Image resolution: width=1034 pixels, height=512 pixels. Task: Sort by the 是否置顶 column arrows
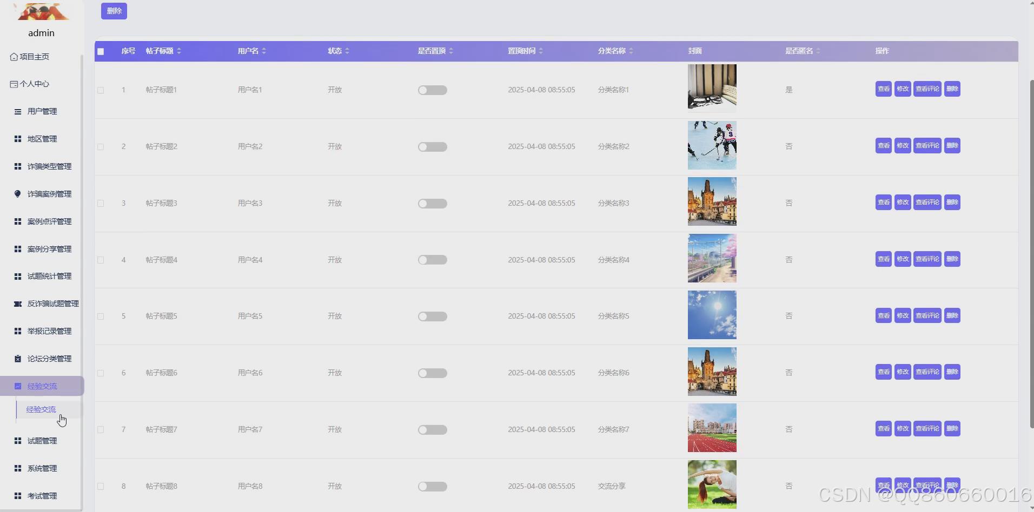pyautogui.click(x=451, y=51)
